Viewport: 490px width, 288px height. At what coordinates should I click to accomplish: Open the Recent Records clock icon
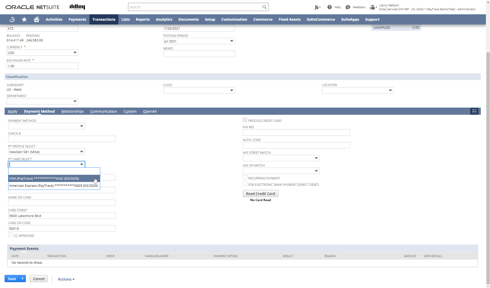coord(12,19)
